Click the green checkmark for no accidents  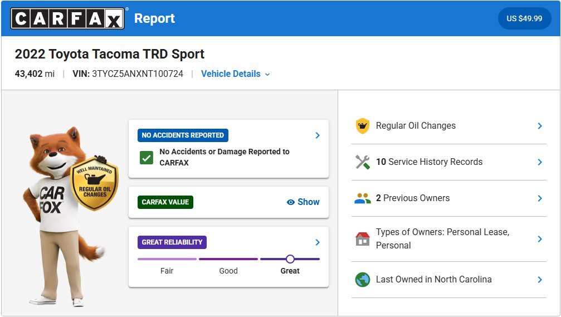pyautogui.click(x=147, y=158)
